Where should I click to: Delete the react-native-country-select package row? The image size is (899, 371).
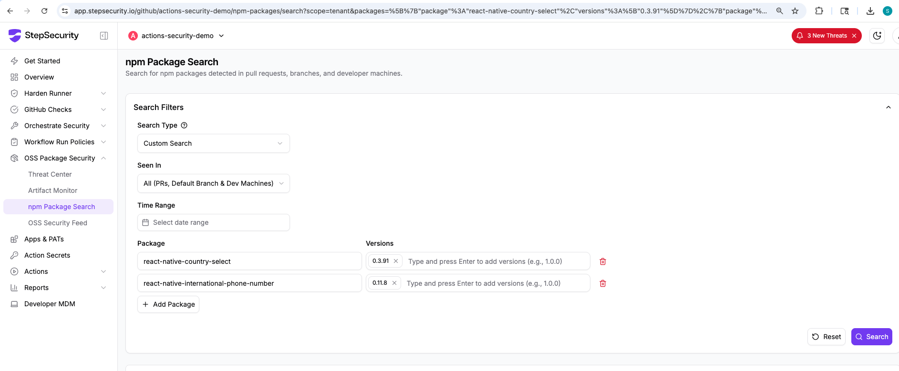603,261
